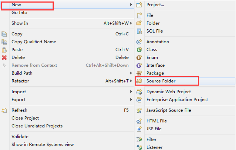The height and width of the screenshot is (150, 236).
Task: Expand the Build Path submenu arrow
Action: click(x=131, y=73)
